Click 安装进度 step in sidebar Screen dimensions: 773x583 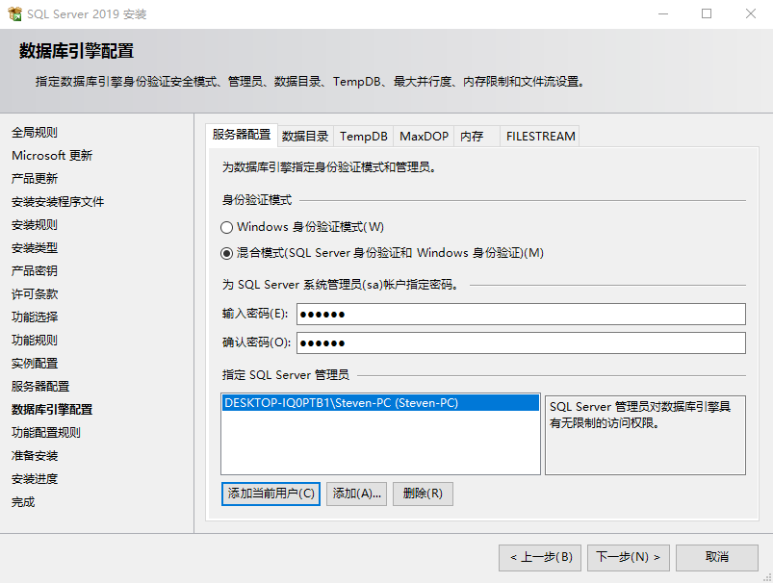tap(35, 479)
